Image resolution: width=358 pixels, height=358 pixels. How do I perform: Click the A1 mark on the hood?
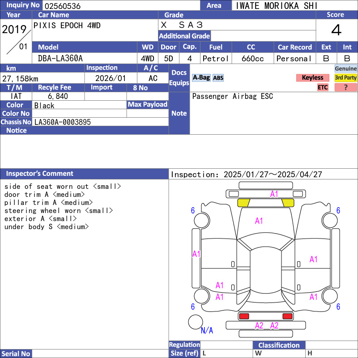pos(259,221)
